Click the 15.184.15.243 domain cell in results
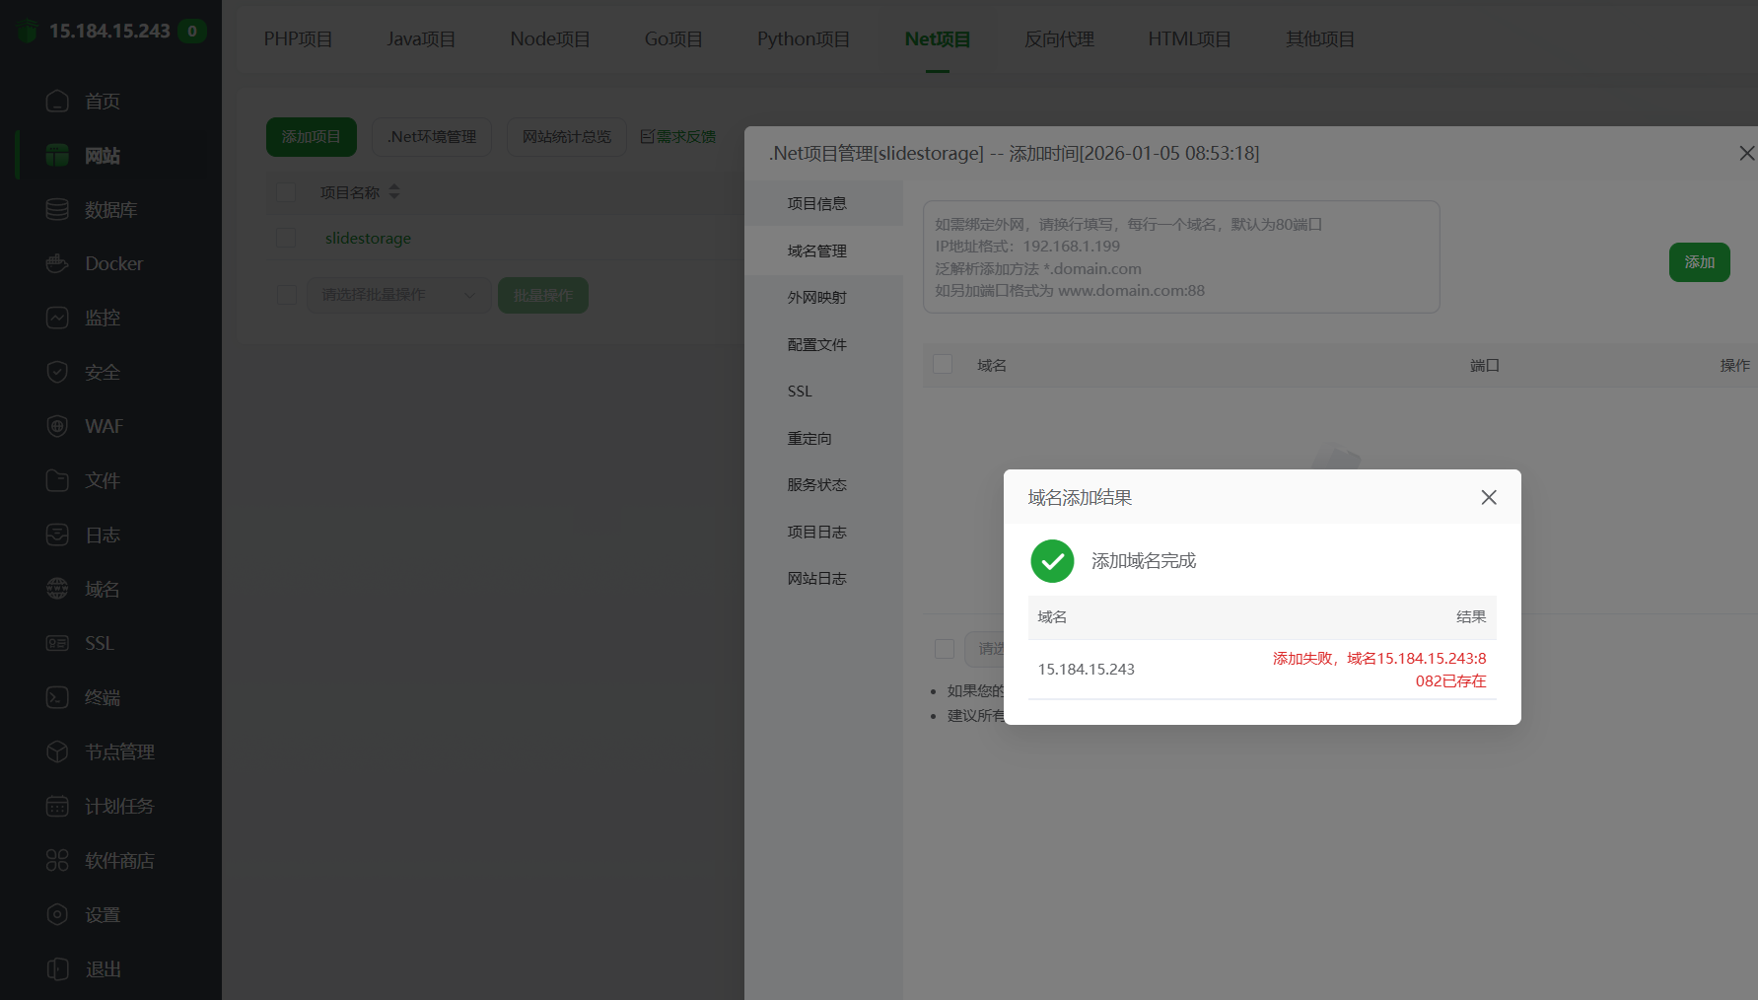The height and width of the screenshot is (1000, 1758). click(1087, 669)
